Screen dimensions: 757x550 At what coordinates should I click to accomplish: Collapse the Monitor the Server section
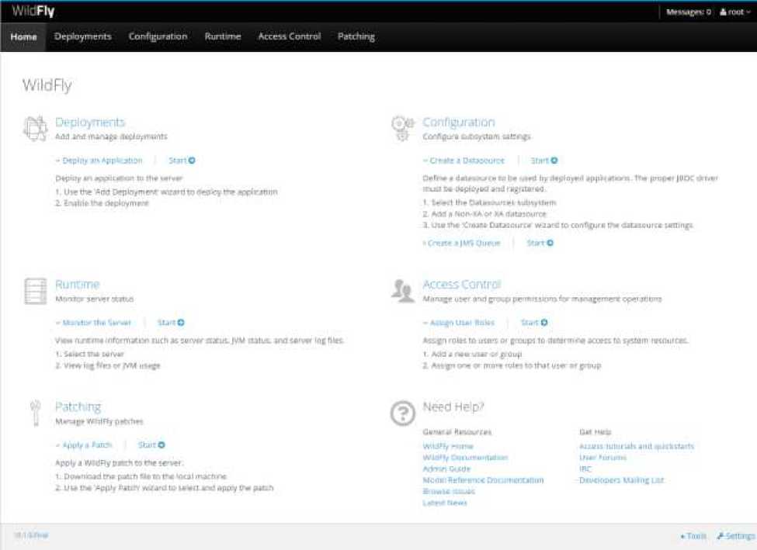(x=93, y=323)
